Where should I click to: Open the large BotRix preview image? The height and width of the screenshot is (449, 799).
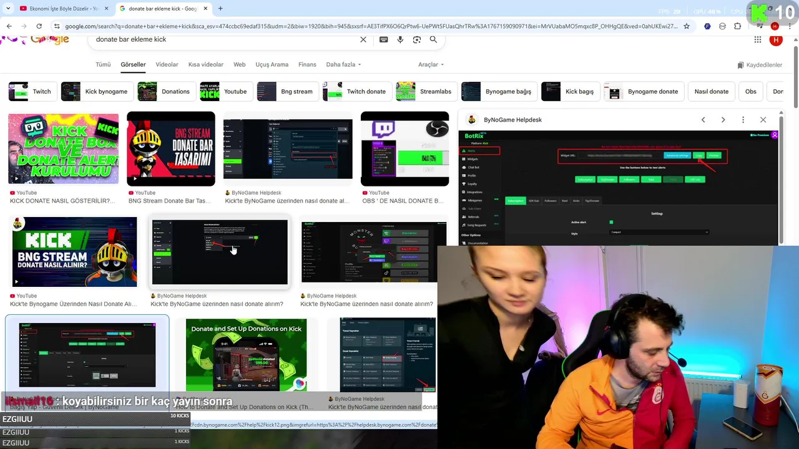619,188
